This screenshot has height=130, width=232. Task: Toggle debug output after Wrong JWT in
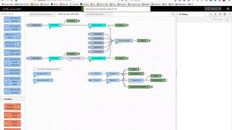[127, 25]
